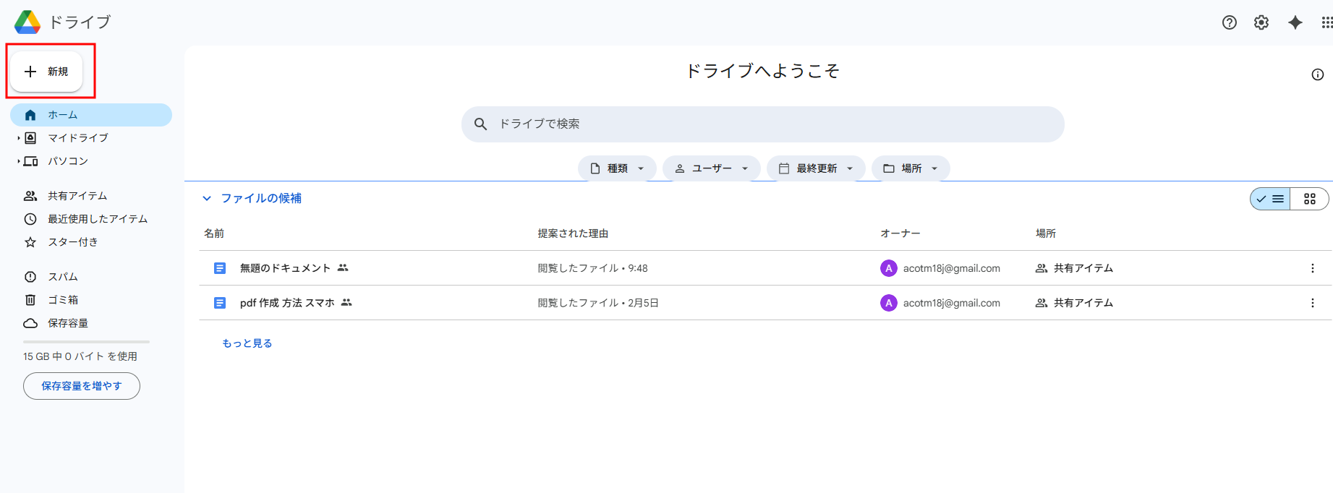The image size is (1333, 493).
Task: Click the Gemini sparkle icon
Action: point(1295,22)
